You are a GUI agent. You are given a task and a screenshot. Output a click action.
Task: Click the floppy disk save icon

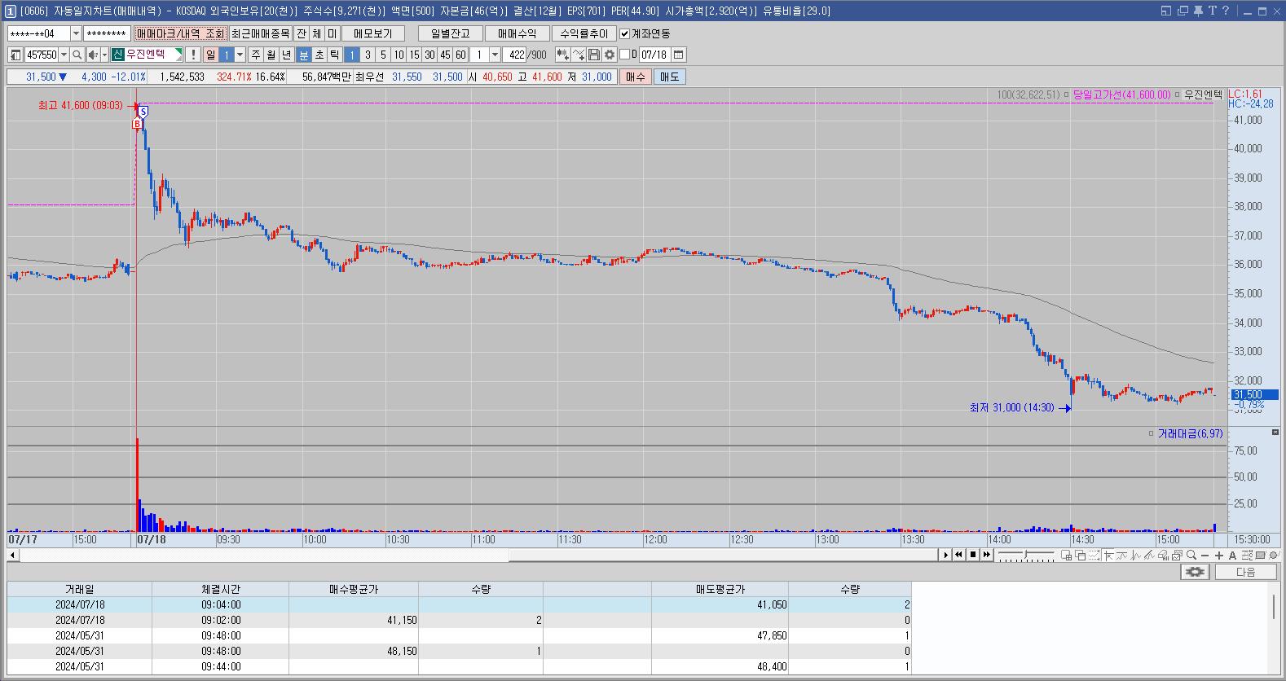tap(594, 55)
